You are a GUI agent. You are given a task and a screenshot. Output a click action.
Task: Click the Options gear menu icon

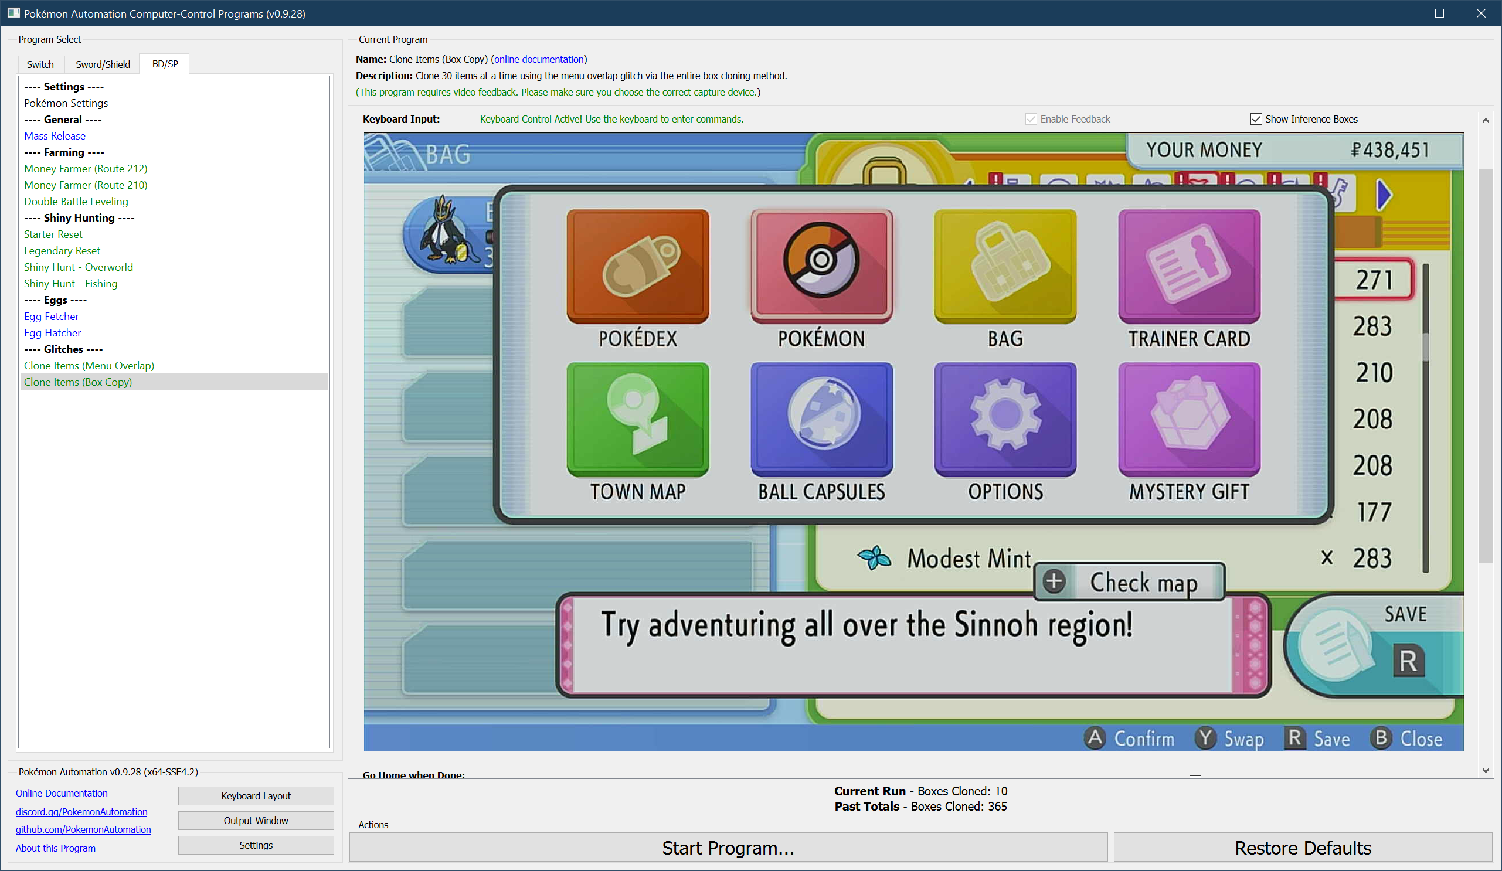point(1005,419)
